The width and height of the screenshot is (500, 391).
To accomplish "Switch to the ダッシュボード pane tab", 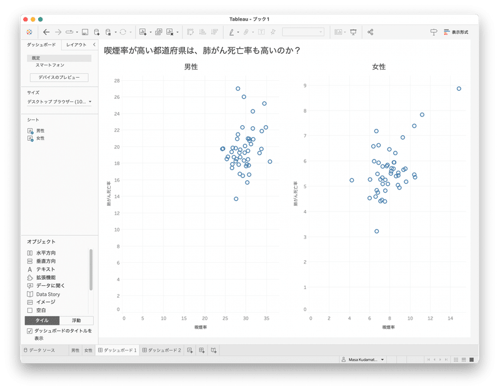I will (41, 44).
